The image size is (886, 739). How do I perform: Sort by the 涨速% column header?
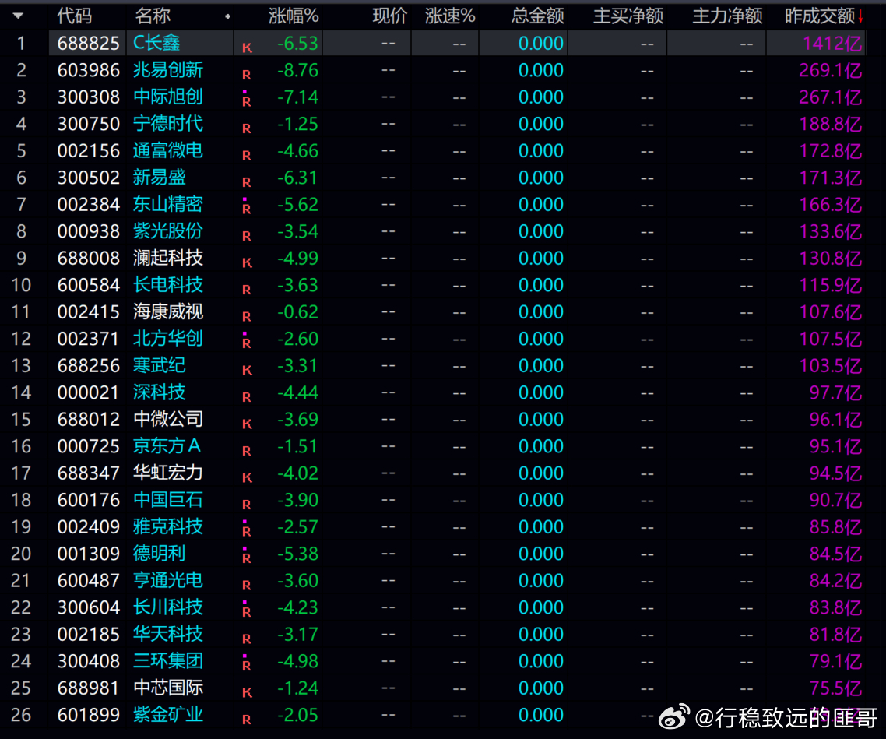[x=450, y=16]
